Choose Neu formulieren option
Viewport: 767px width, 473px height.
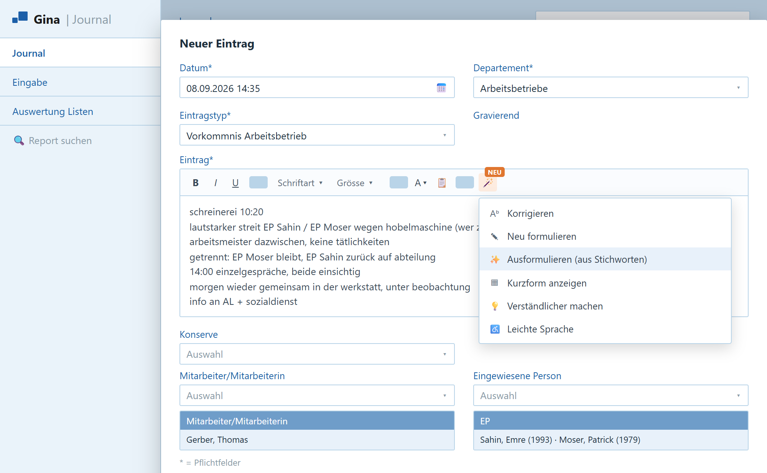(x=605, y=236)
